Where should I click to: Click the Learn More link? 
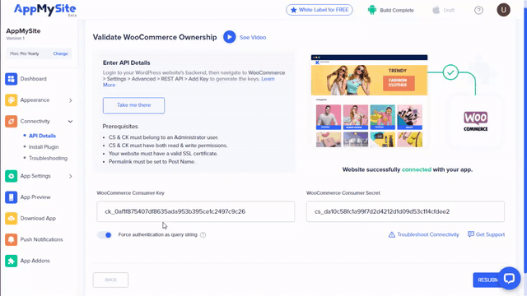click(x=268, y=79)
